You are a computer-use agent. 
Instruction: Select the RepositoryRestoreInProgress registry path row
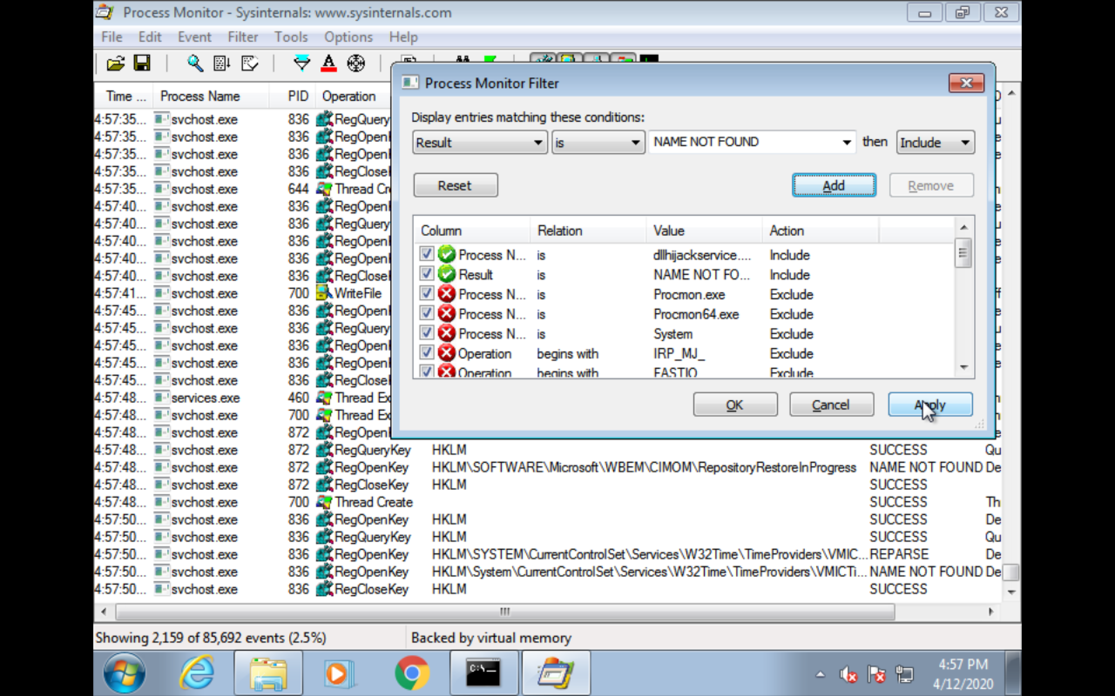pyautogui.click(x=548, y=467)
